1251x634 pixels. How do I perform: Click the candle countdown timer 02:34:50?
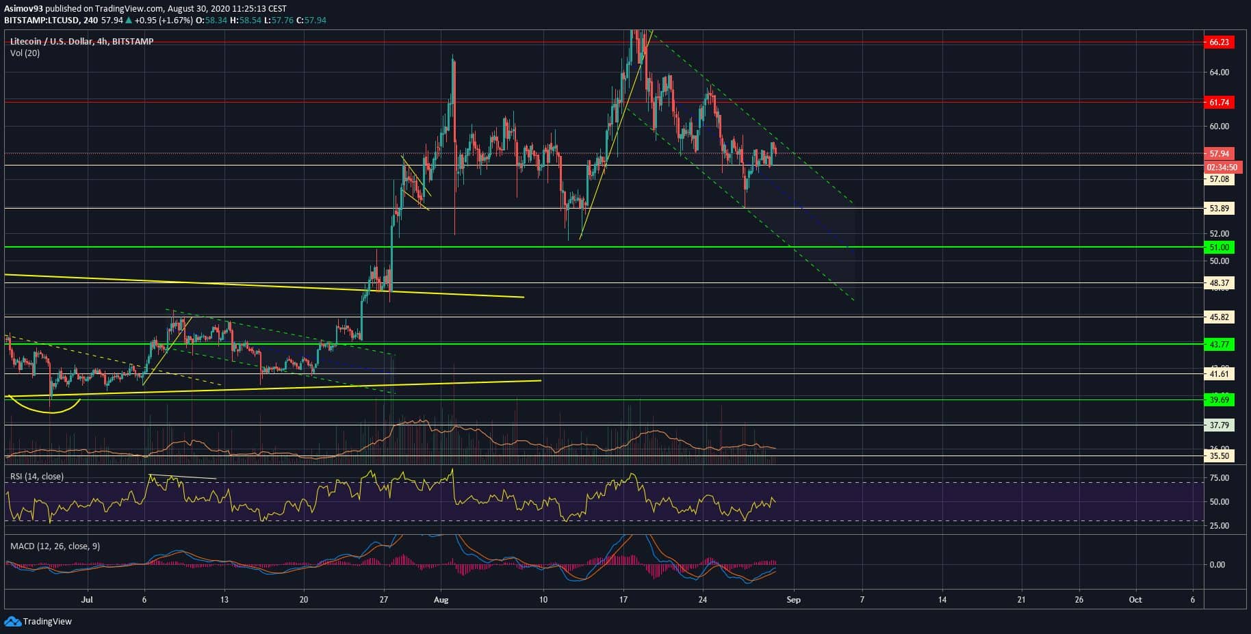click(x=1221, y=167)
